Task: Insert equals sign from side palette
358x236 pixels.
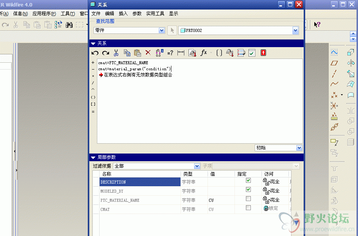Action: pyautogui.click(x=93, y=112)
